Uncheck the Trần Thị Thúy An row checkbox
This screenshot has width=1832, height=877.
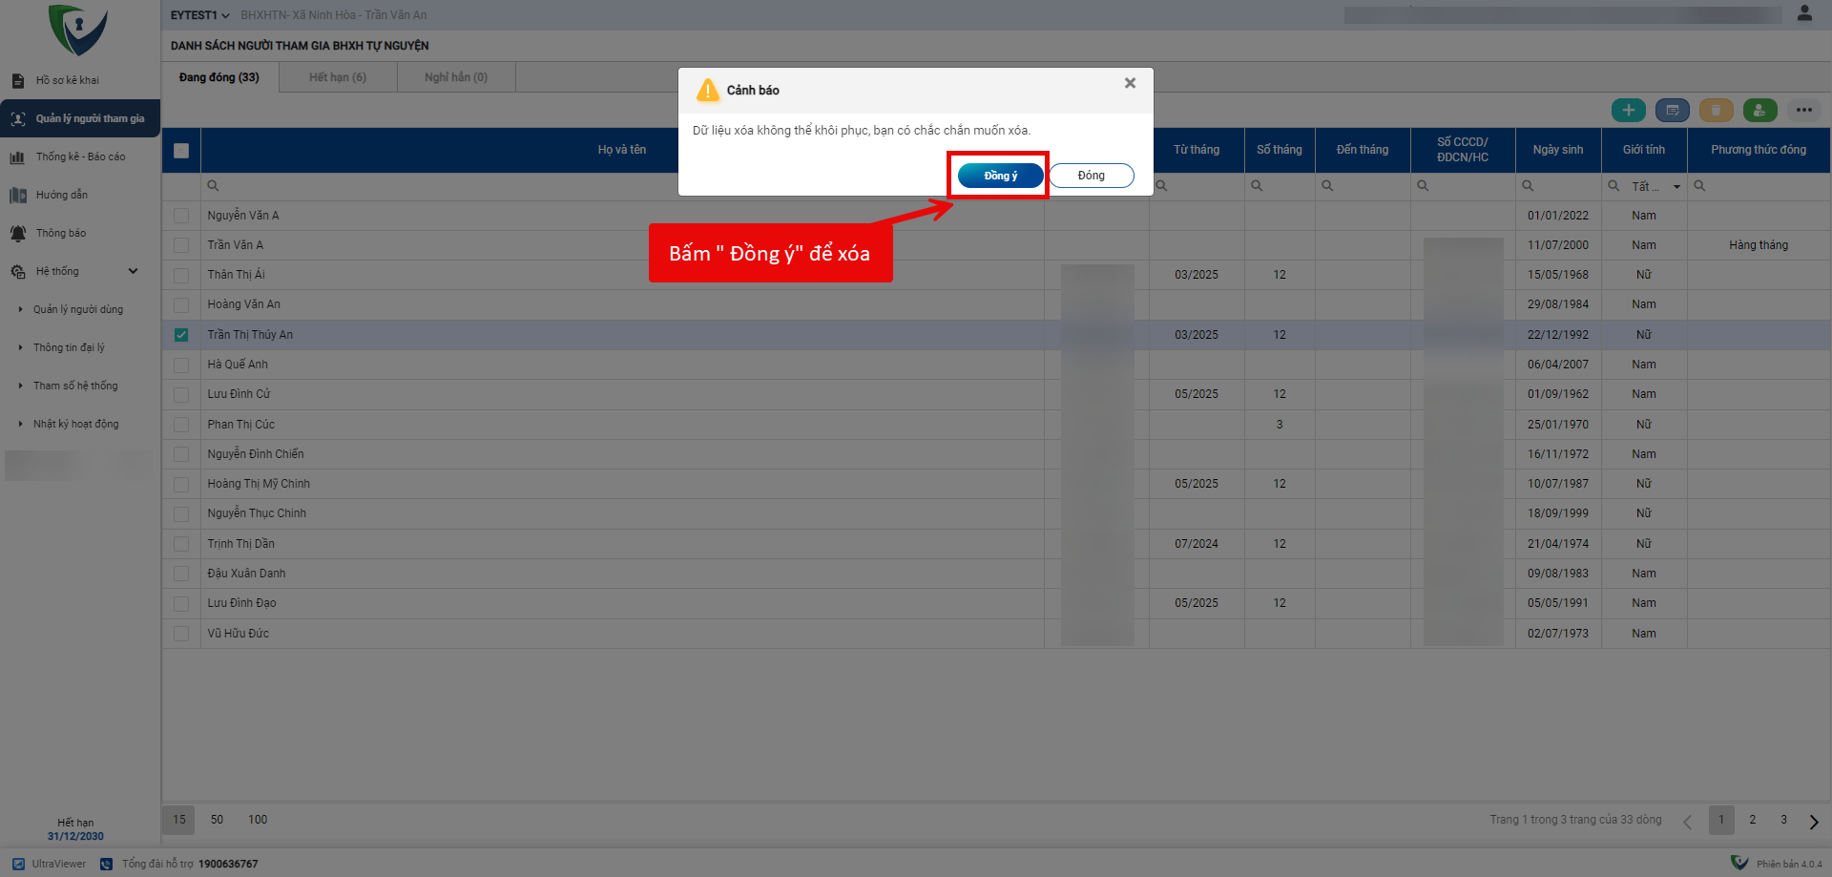(x=181, y=335)
